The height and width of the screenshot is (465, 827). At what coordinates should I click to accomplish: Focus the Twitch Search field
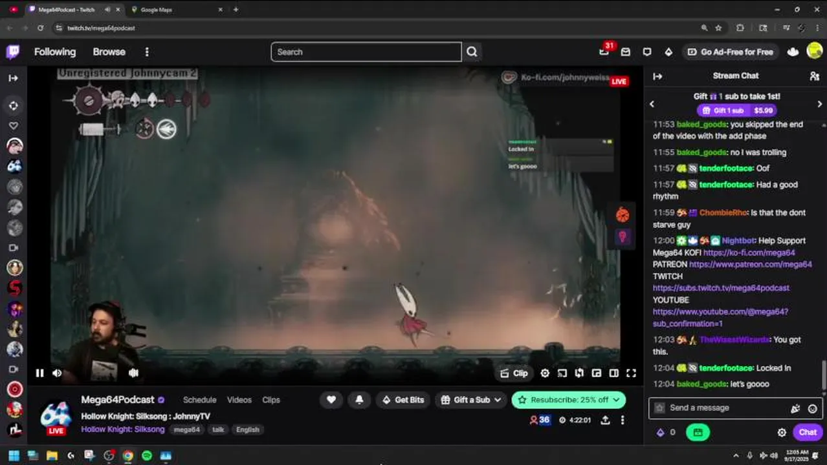point(366,52)
